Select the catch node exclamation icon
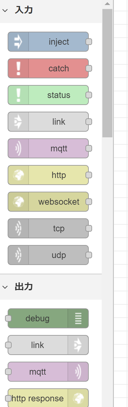 18,68
